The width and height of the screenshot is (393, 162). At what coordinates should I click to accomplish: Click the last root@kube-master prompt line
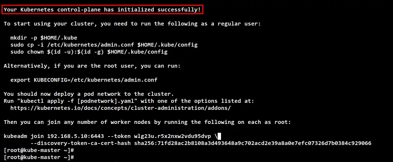(39, 157)
